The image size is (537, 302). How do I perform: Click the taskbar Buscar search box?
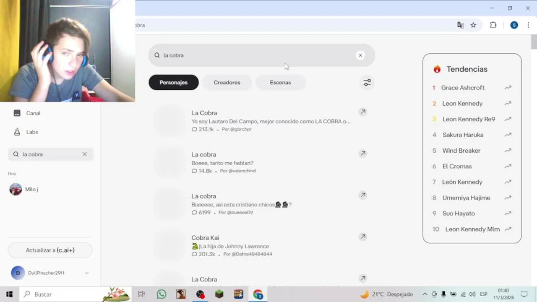pyautogui.click(x=76, y=294)
